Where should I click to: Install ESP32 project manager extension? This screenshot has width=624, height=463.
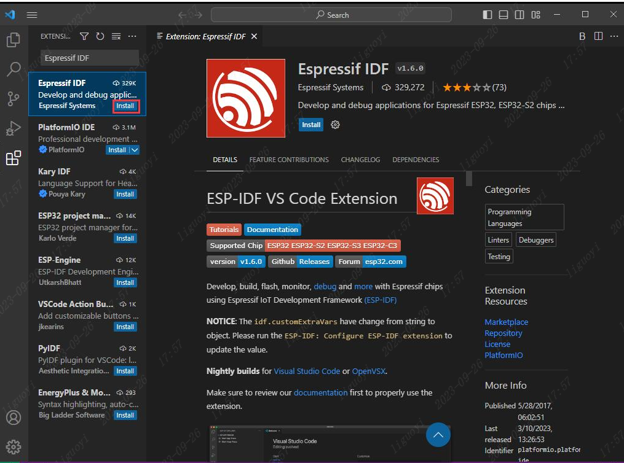pyautogui.click(x=125, y=238)
